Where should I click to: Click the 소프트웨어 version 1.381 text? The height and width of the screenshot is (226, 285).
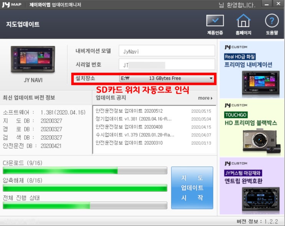click(63, 112)
